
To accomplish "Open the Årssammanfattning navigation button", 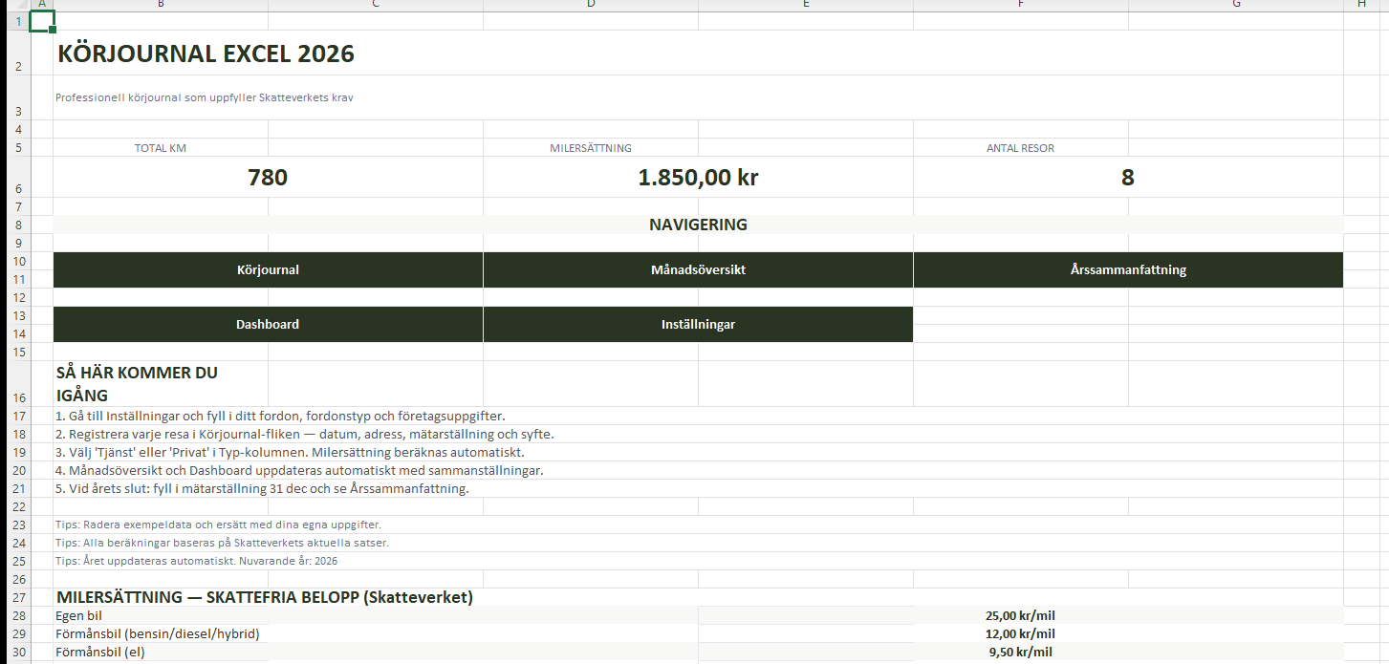I will tap(1128, 269).
